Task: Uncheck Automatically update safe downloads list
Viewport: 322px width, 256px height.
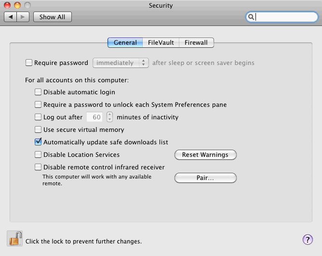Action: [39, 142]
